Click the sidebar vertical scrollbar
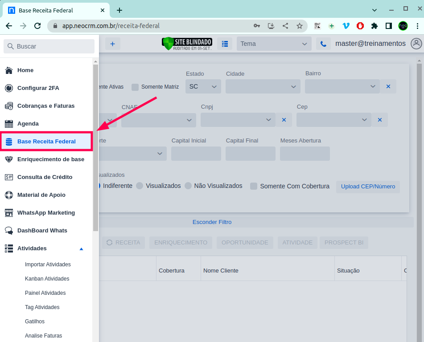 (95, 147)
